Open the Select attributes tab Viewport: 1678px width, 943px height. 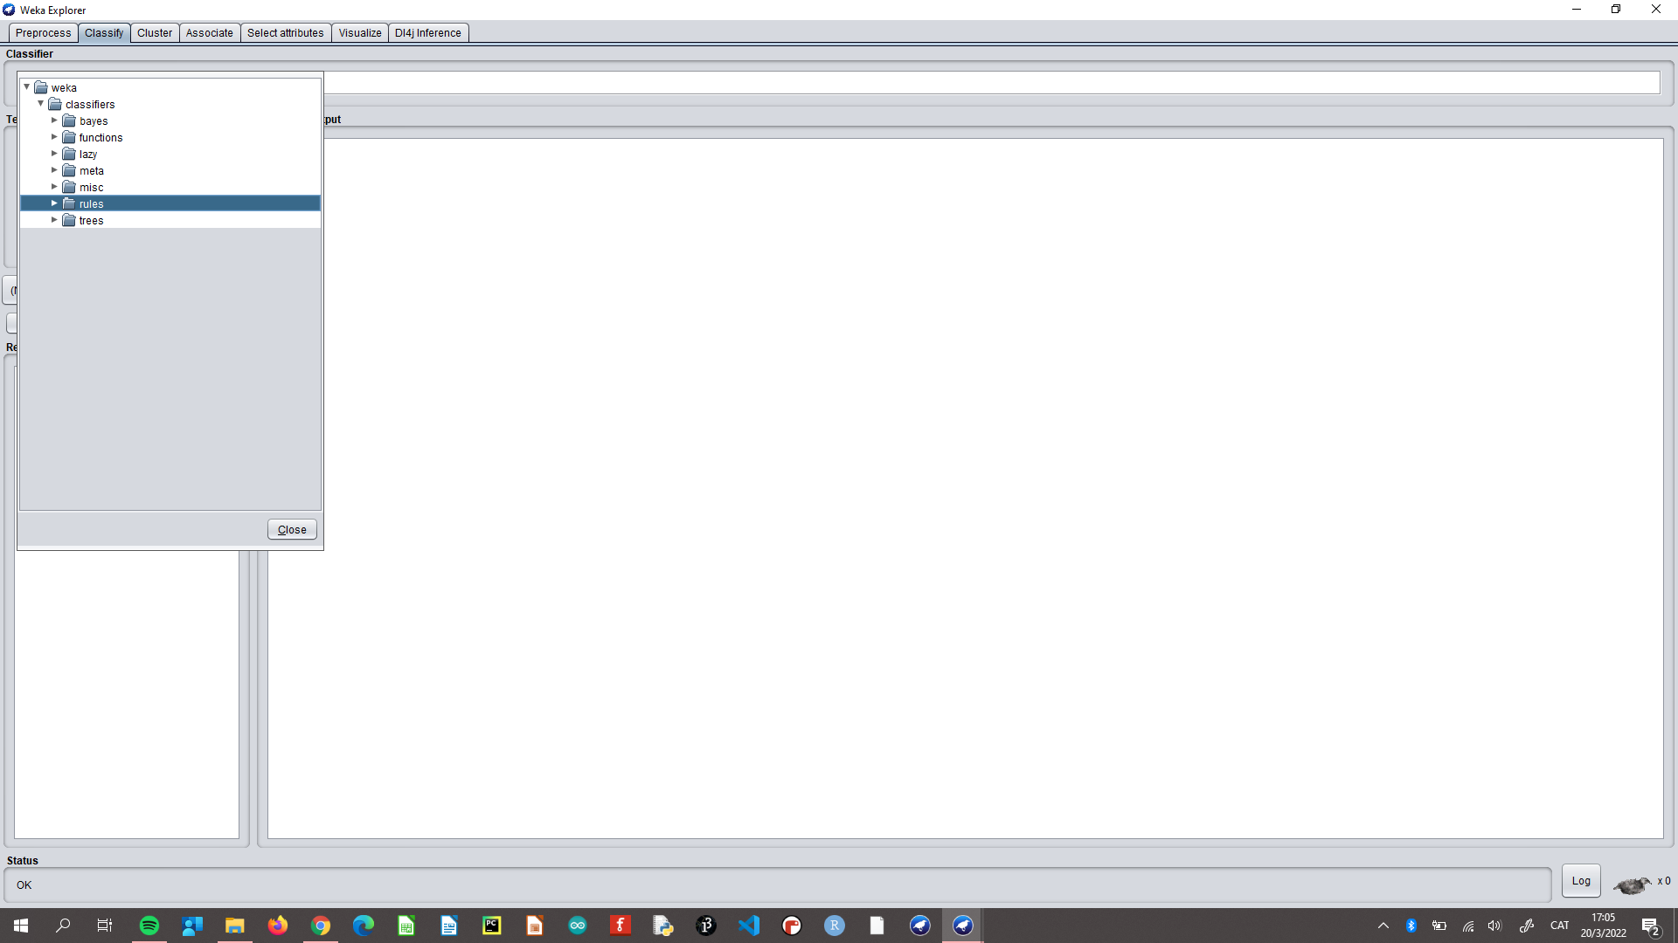click(285, 33)
